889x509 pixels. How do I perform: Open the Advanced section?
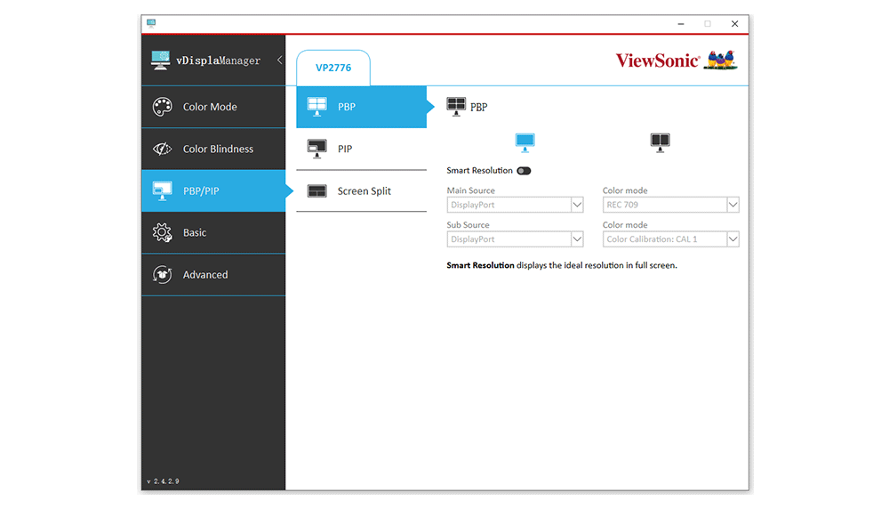[213, 275]
